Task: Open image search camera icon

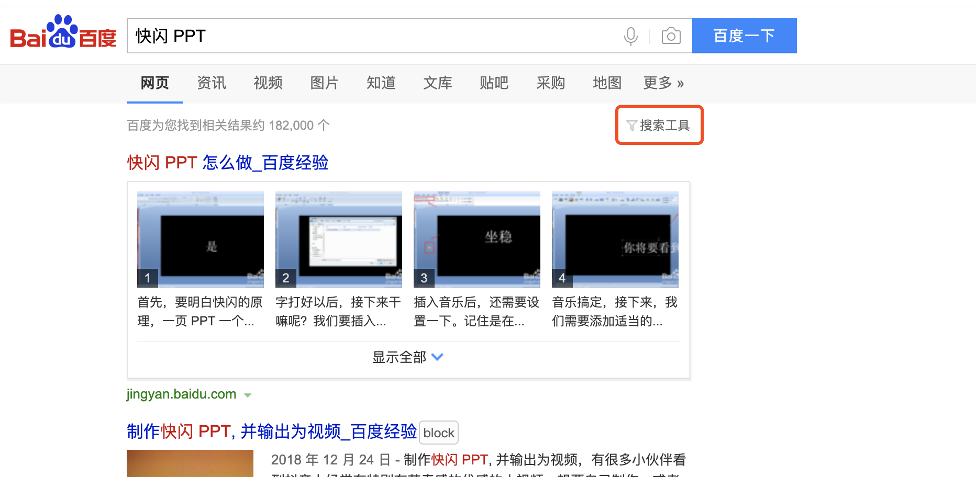Action: (x=671, y=36)
